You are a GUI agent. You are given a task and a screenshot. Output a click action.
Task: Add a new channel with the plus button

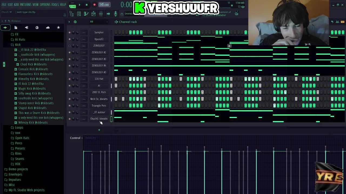(99, 130)
